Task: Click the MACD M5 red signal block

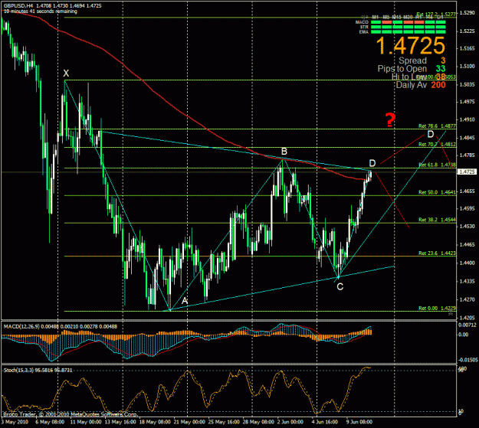Action: click(386, 22)
